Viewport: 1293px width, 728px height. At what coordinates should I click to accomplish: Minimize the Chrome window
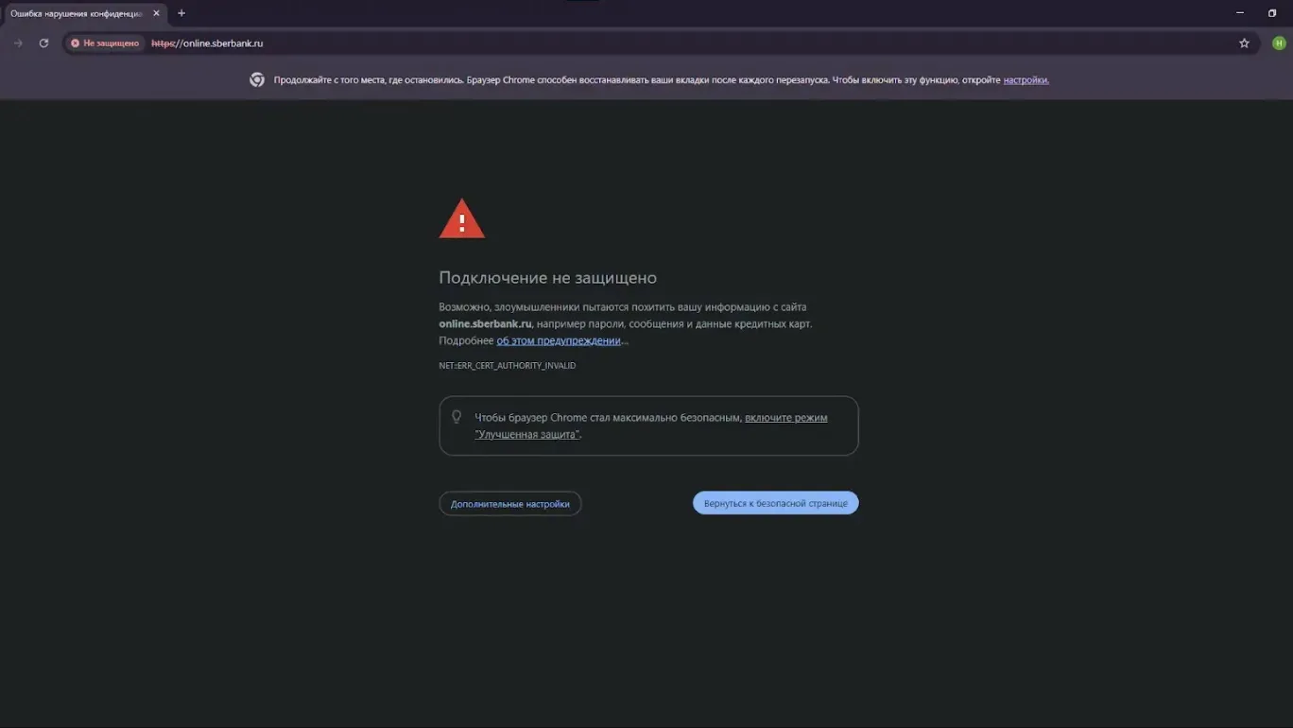click(x=1240, y=13)
